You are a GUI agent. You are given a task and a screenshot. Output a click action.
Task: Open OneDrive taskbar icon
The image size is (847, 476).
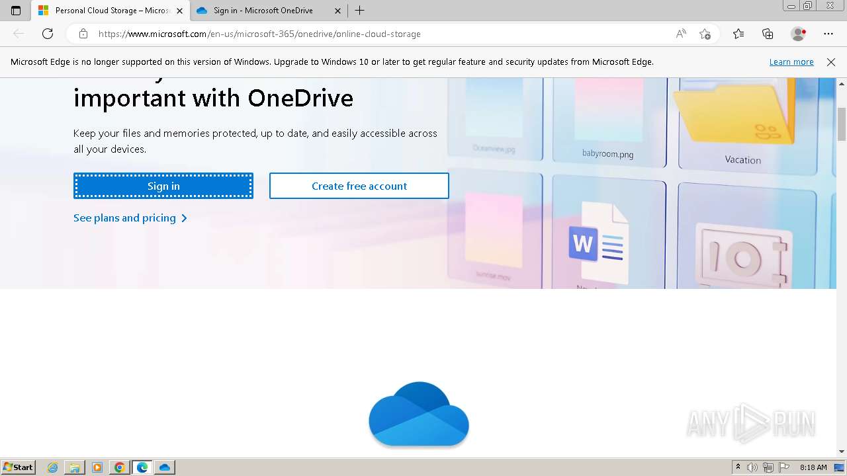[x=165, y=467]
